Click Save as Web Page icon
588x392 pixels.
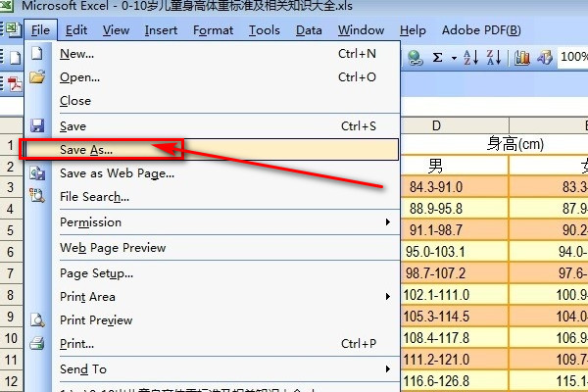coord(37,172)
